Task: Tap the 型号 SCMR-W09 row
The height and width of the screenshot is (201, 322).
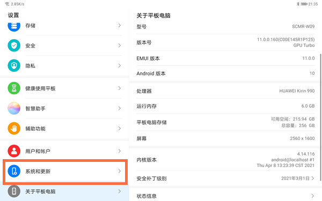Action: (225, 27)
